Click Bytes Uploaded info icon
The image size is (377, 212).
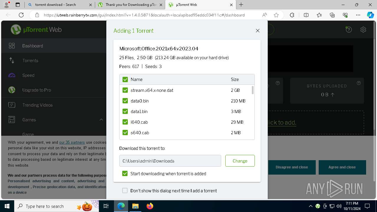coord(359,83)
